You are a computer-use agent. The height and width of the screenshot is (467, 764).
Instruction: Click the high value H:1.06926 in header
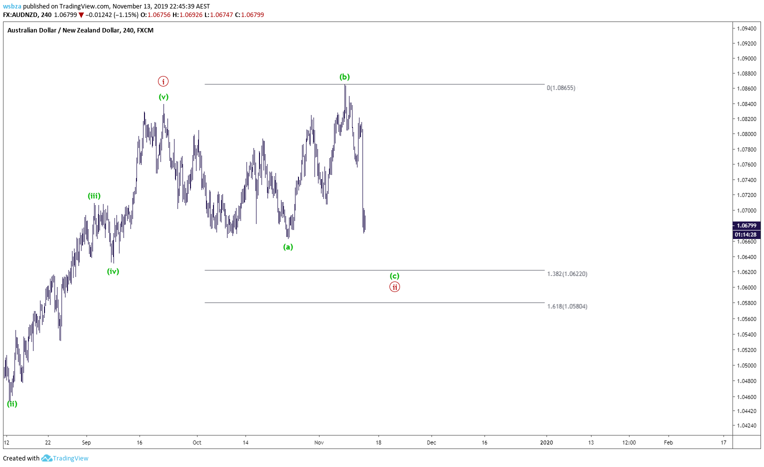click(187, 15)
